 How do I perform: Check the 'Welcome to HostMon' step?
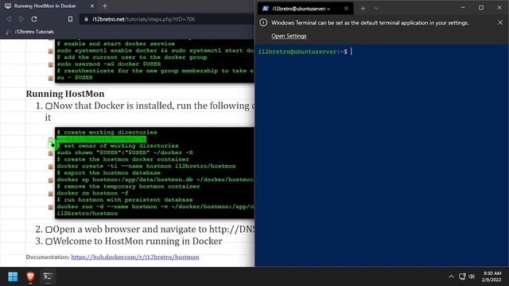[x=49, y=242]
